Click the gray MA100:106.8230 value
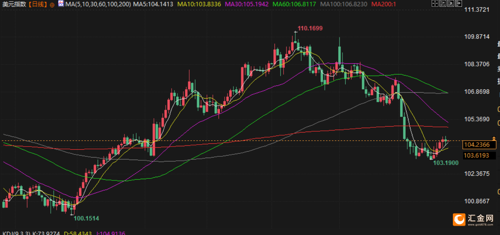The width and height of the screenshot is (500, 235). (344, 4)
